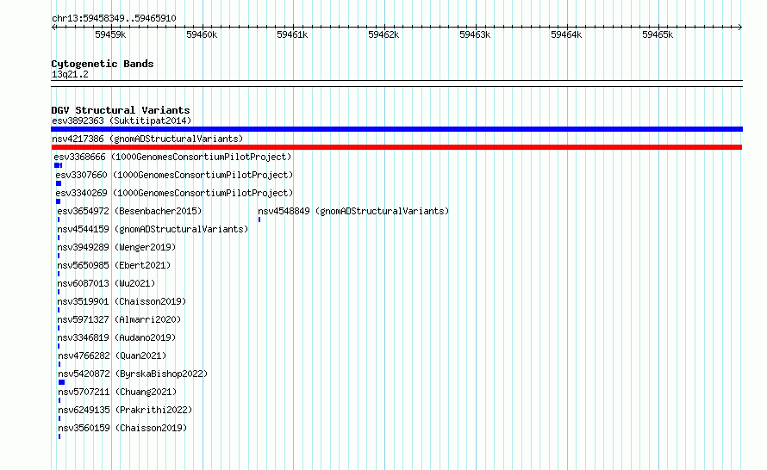767x470 pixels.
Task: Click the esv3892363 (Suktitipat2014) variant label
Action: tap(122, 121)
